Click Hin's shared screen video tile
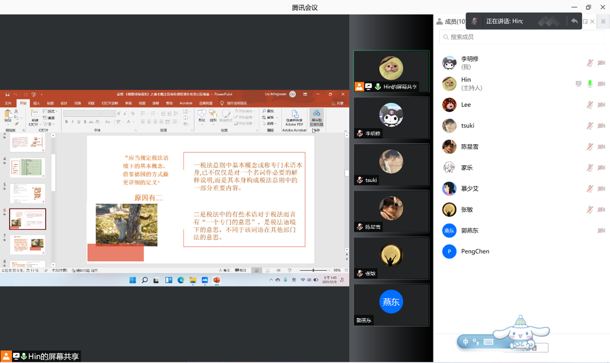The image size is (610, 363). [391, 71]
